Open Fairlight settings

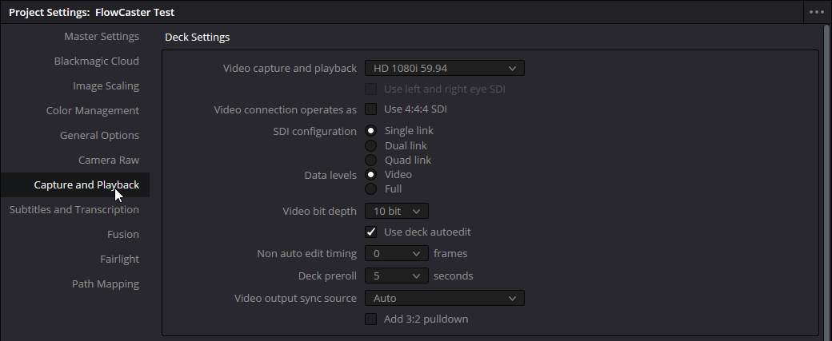pos(119,260)
